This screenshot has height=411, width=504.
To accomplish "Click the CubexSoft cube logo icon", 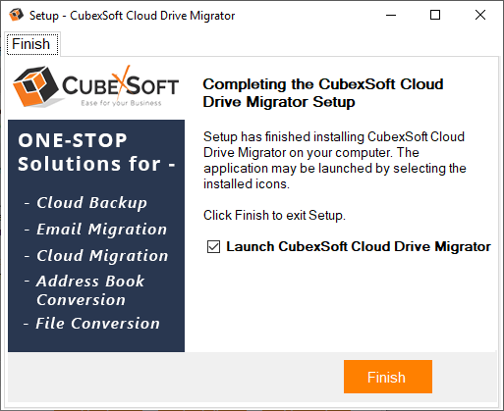I will 35,86.
